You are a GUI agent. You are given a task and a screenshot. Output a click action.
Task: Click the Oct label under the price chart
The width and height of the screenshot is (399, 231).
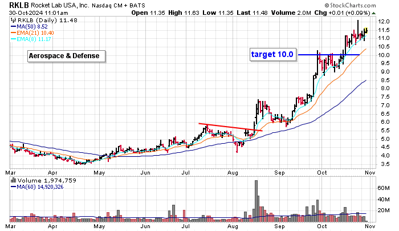(322, 173)
